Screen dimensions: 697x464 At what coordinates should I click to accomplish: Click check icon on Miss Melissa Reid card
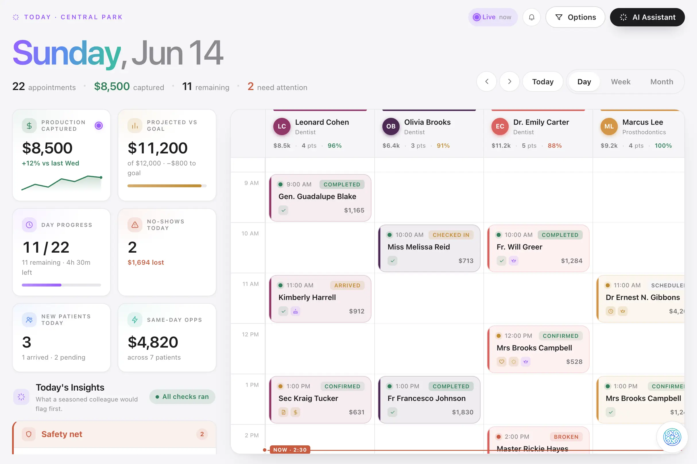tap(392, 261)
